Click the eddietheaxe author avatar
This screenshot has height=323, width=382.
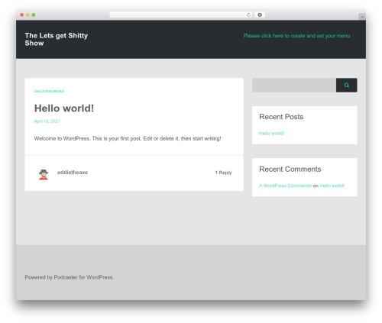(x=44, y=175)
